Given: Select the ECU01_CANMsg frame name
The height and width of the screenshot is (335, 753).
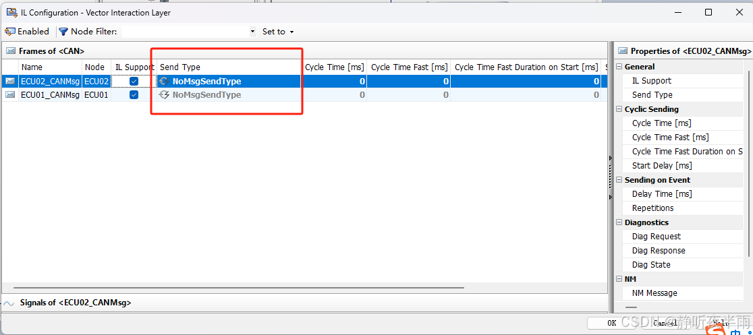Looking at the screenshot, I should pyautogui.click(x=50, y=95).
